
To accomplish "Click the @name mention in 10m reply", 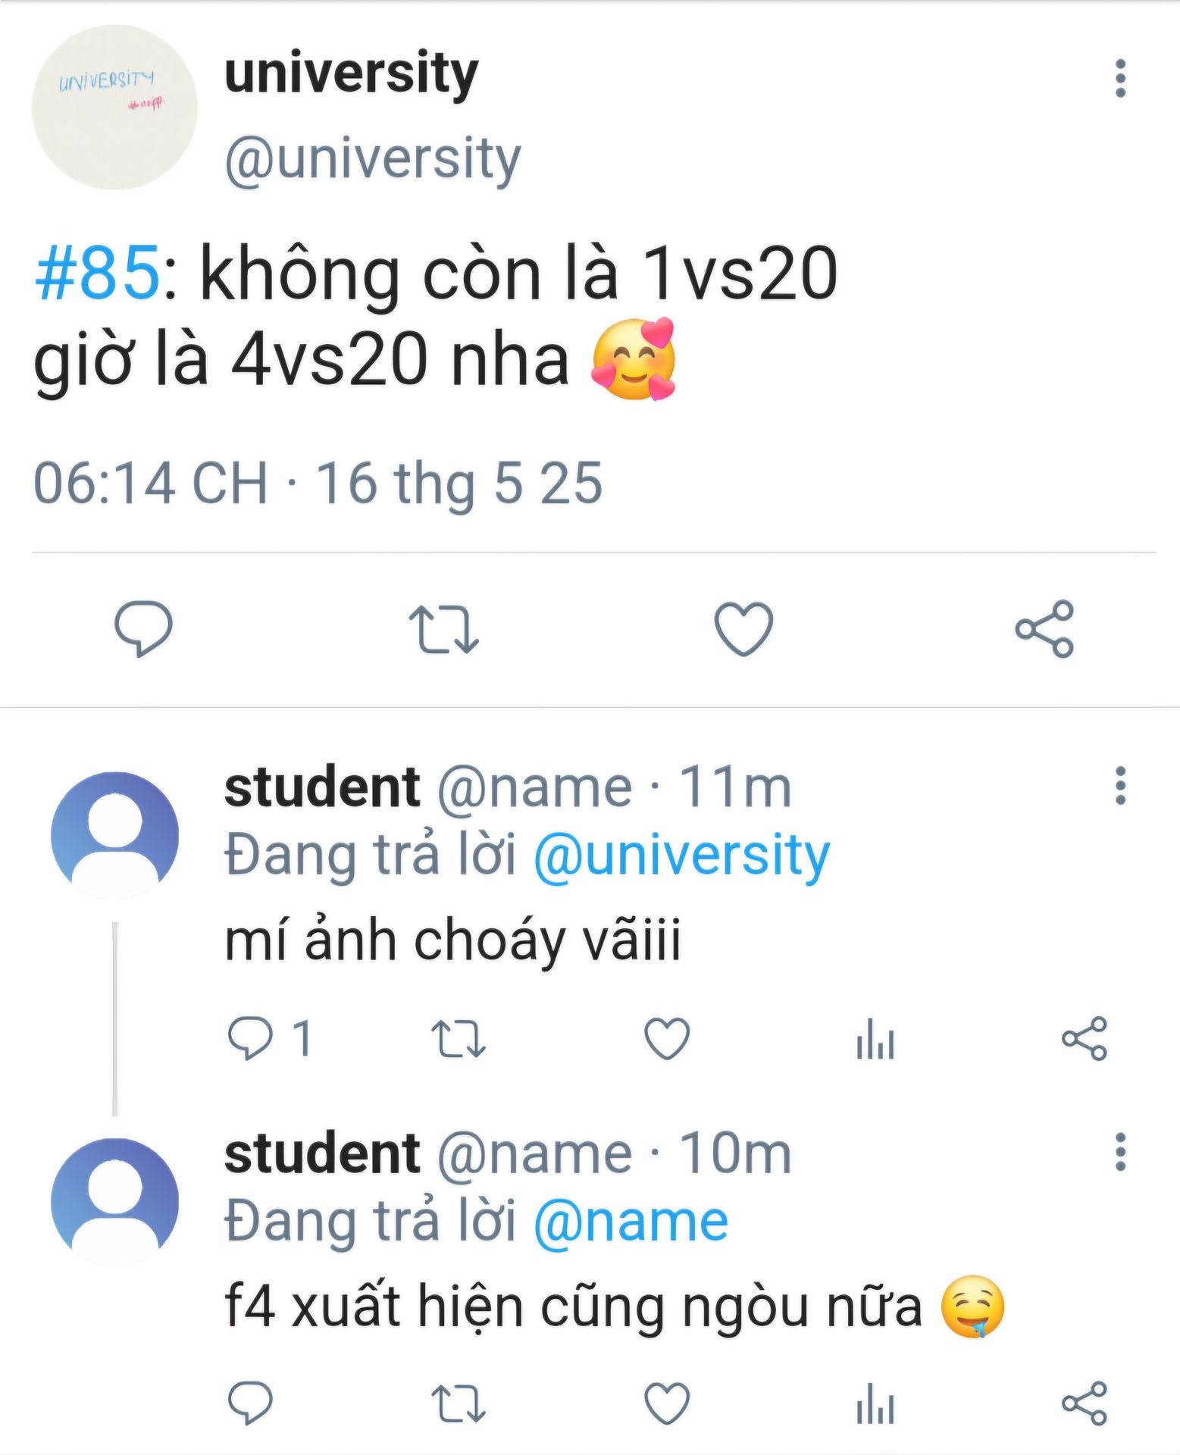I will click(x=631, y=1222).
